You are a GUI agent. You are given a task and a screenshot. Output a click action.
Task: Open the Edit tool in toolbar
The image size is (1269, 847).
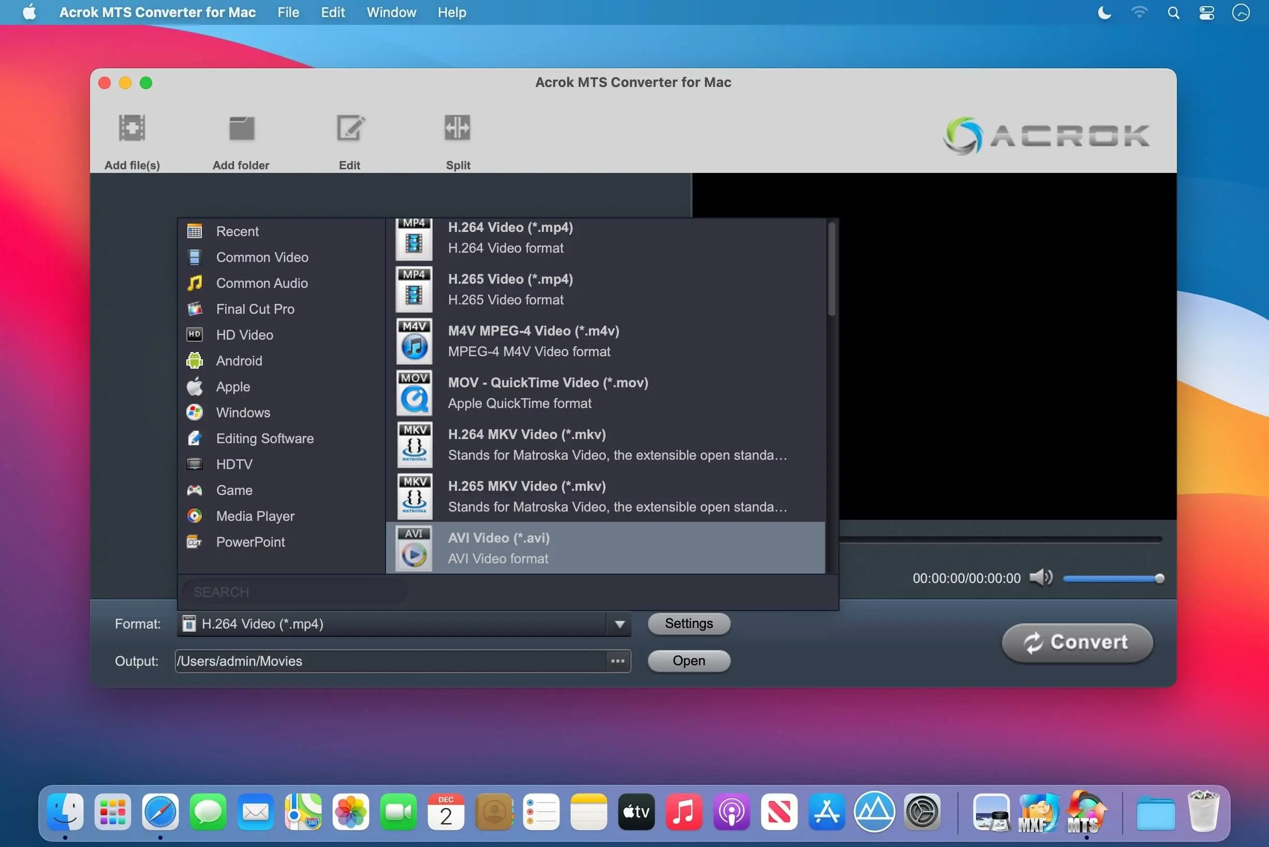(350, 128)
